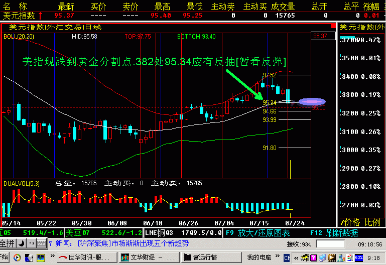Click the 95.37 price box on chart axis
386x265 pixels.
(323, 36)
